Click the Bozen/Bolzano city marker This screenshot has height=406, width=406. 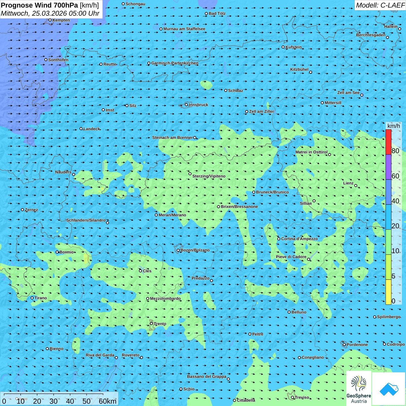tap(178, 250)
